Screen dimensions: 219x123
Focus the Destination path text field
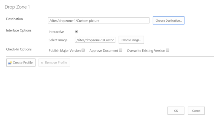tap(98, 21)
